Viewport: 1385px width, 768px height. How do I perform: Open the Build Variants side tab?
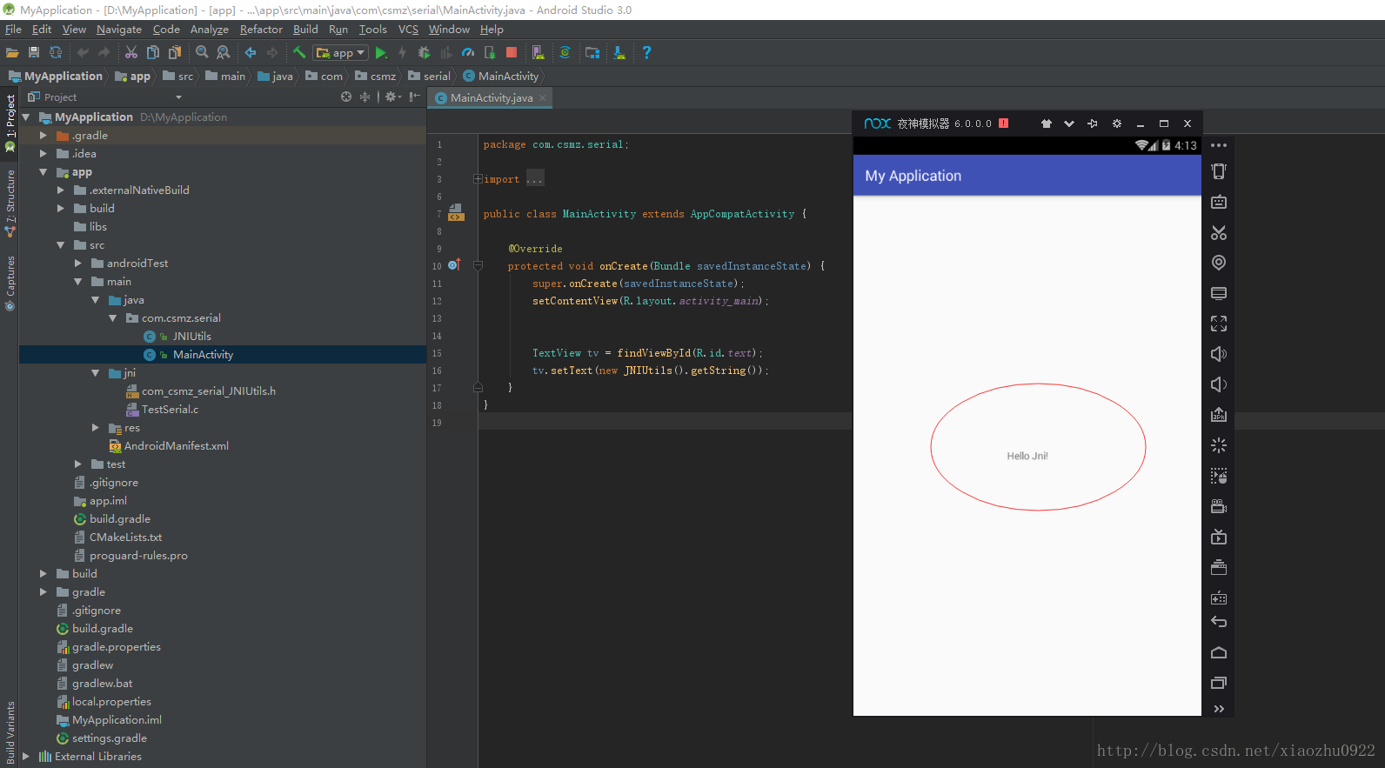[x=10, y=732]
